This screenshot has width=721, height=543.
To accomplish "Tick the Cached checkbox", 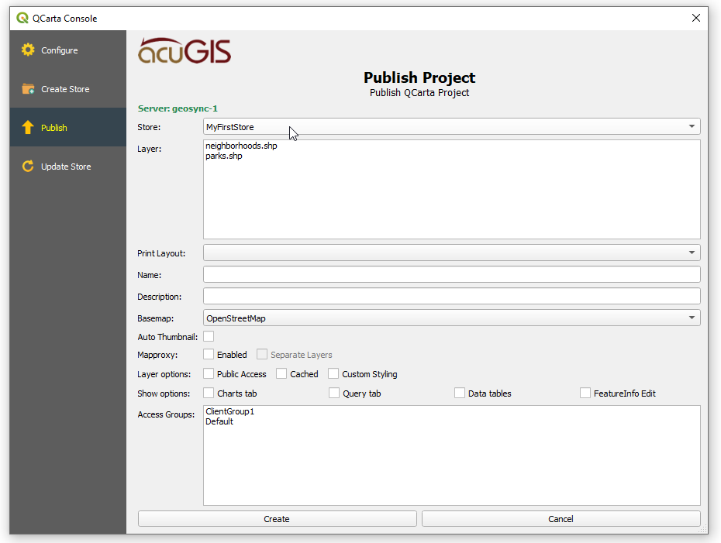I will [281, 373].
